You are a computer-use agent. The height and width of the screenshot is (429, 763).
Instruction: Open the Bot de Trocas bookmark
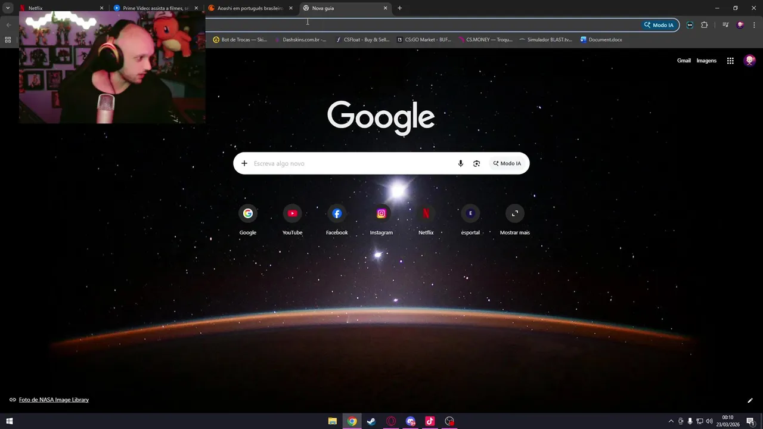tap(240, 40)
